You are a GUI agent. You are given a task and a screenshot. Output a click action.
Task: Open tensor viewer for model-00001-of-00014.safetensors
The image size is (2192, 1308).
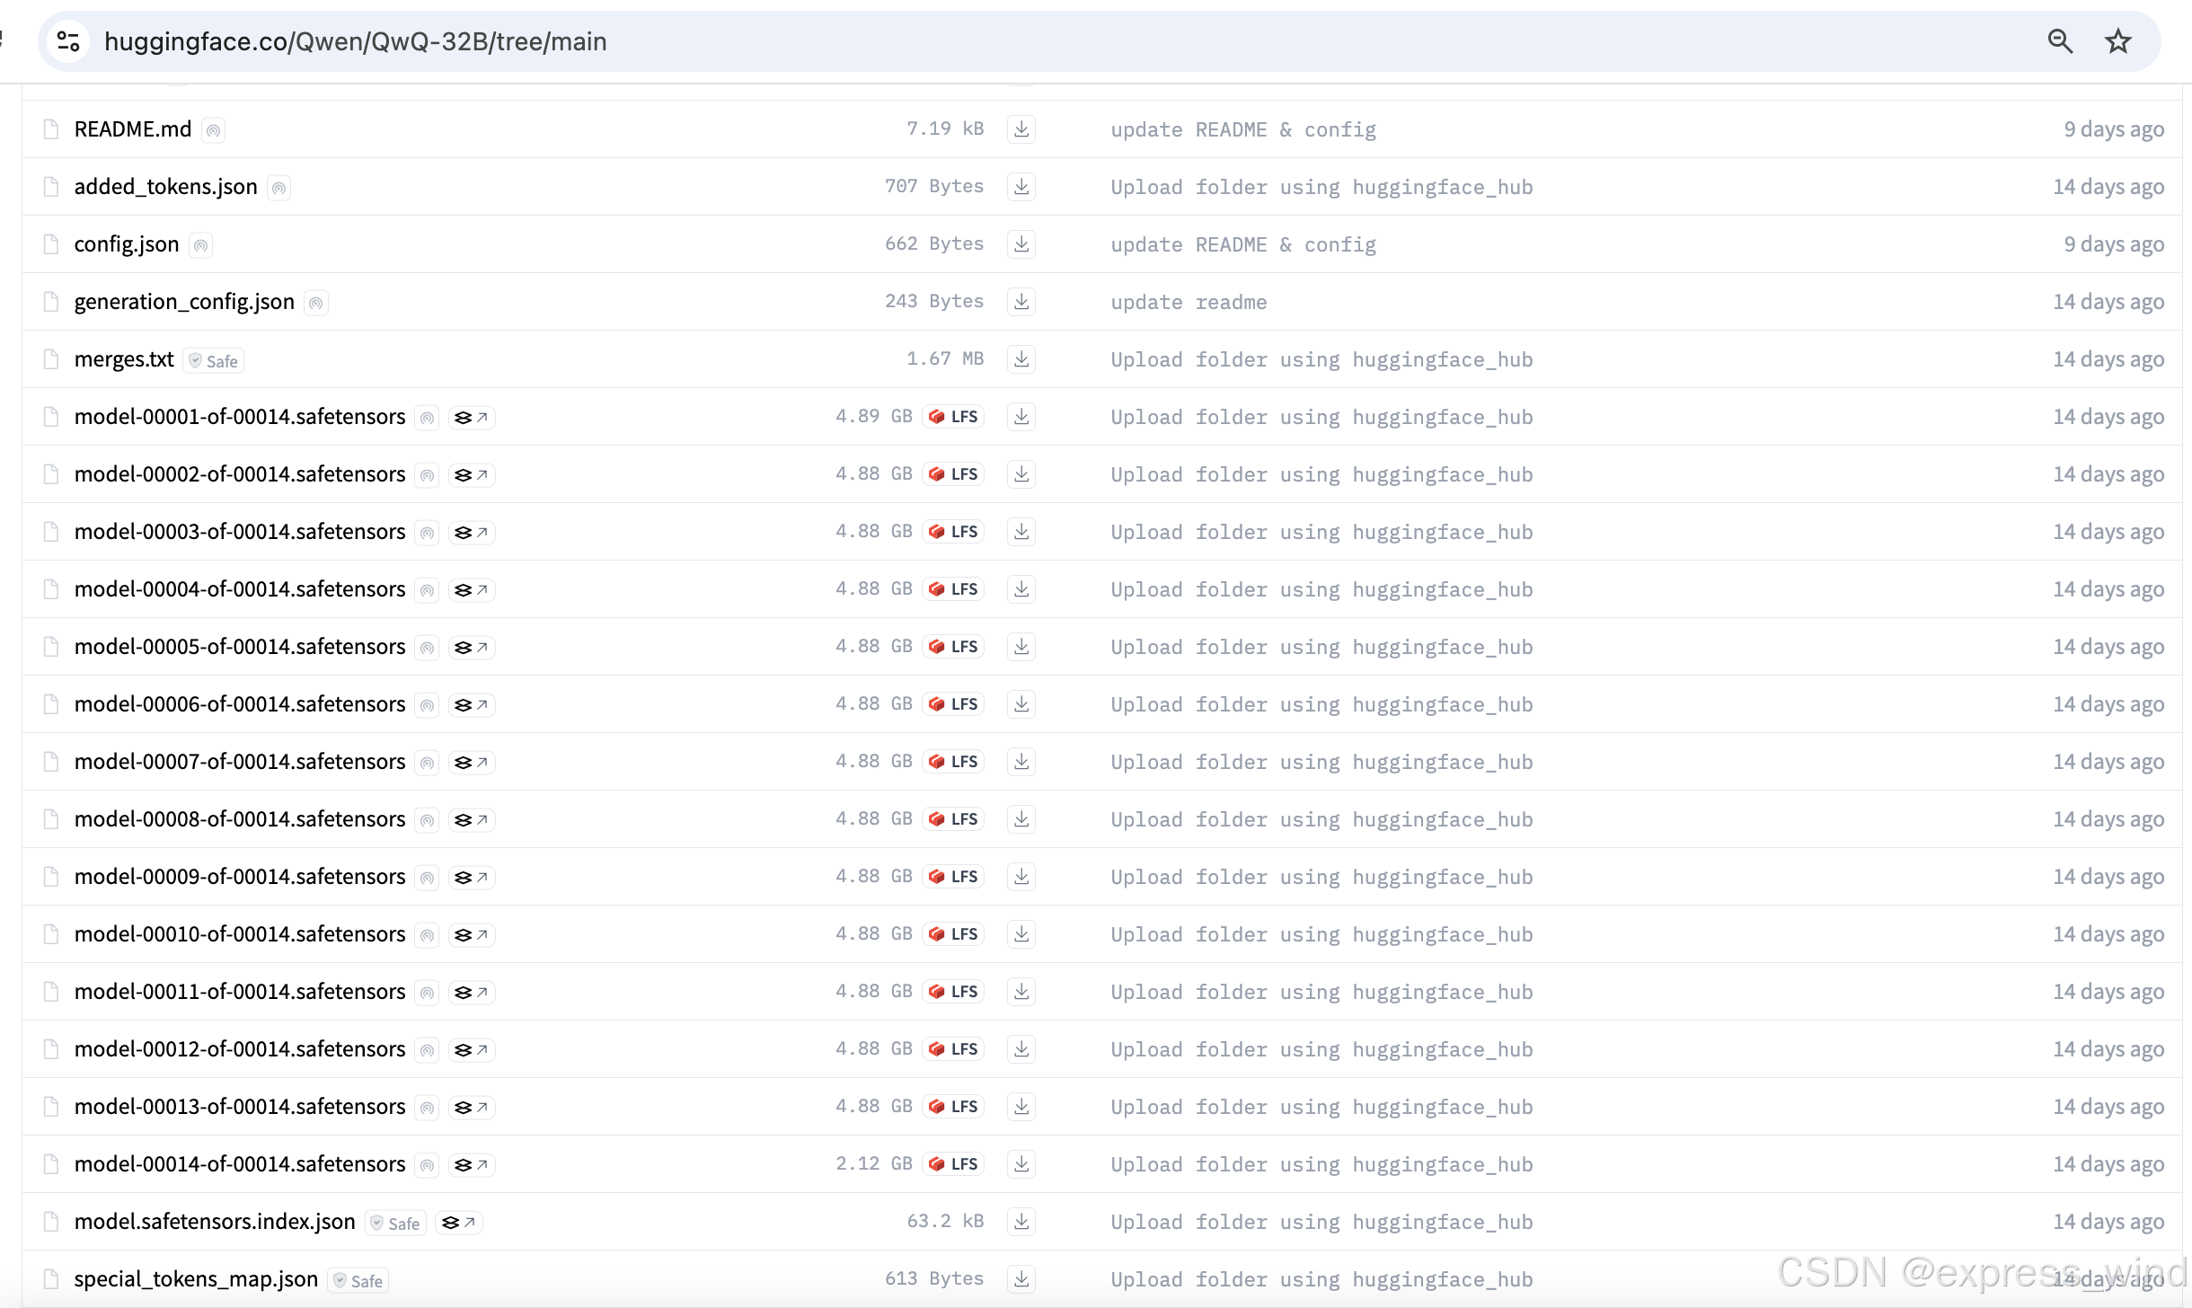pyautogui.click(x=472, y=418)
